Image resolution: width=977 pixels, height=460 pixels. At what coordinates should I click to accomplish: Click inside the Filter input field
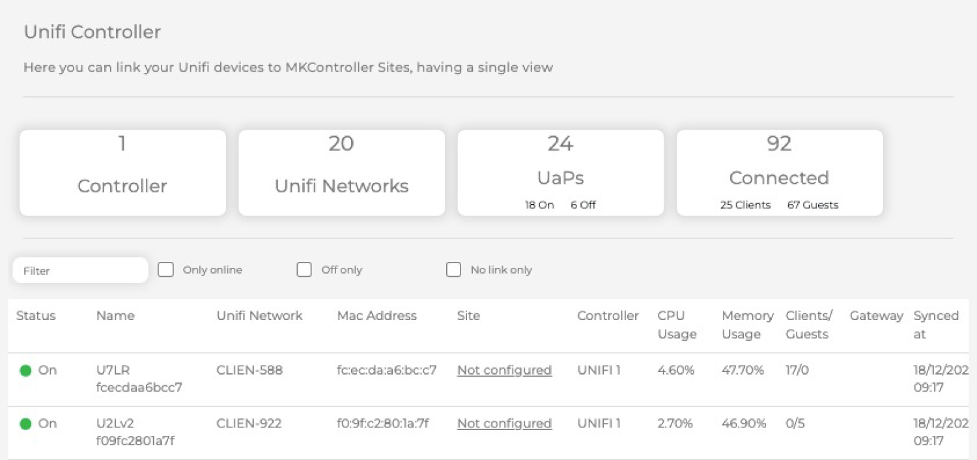[80, 269]
